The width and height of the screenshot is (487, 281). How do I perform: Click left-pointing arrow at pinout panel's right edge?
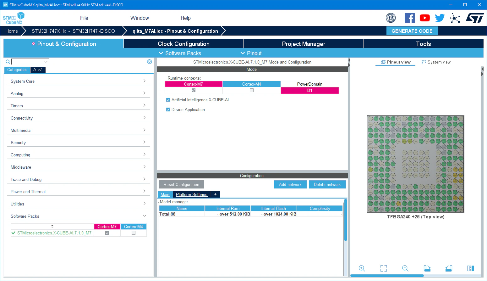(482, 69)
